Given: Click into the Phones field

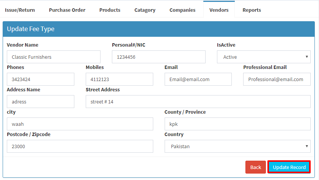Looking at the screenshot, I should pos(41,79).
